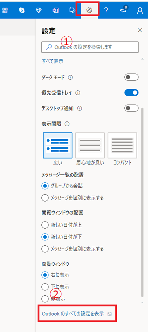Screen dimensions: 148x332
Task: Click info icon next to ダーク モード
Action: (x=70, y=77)
